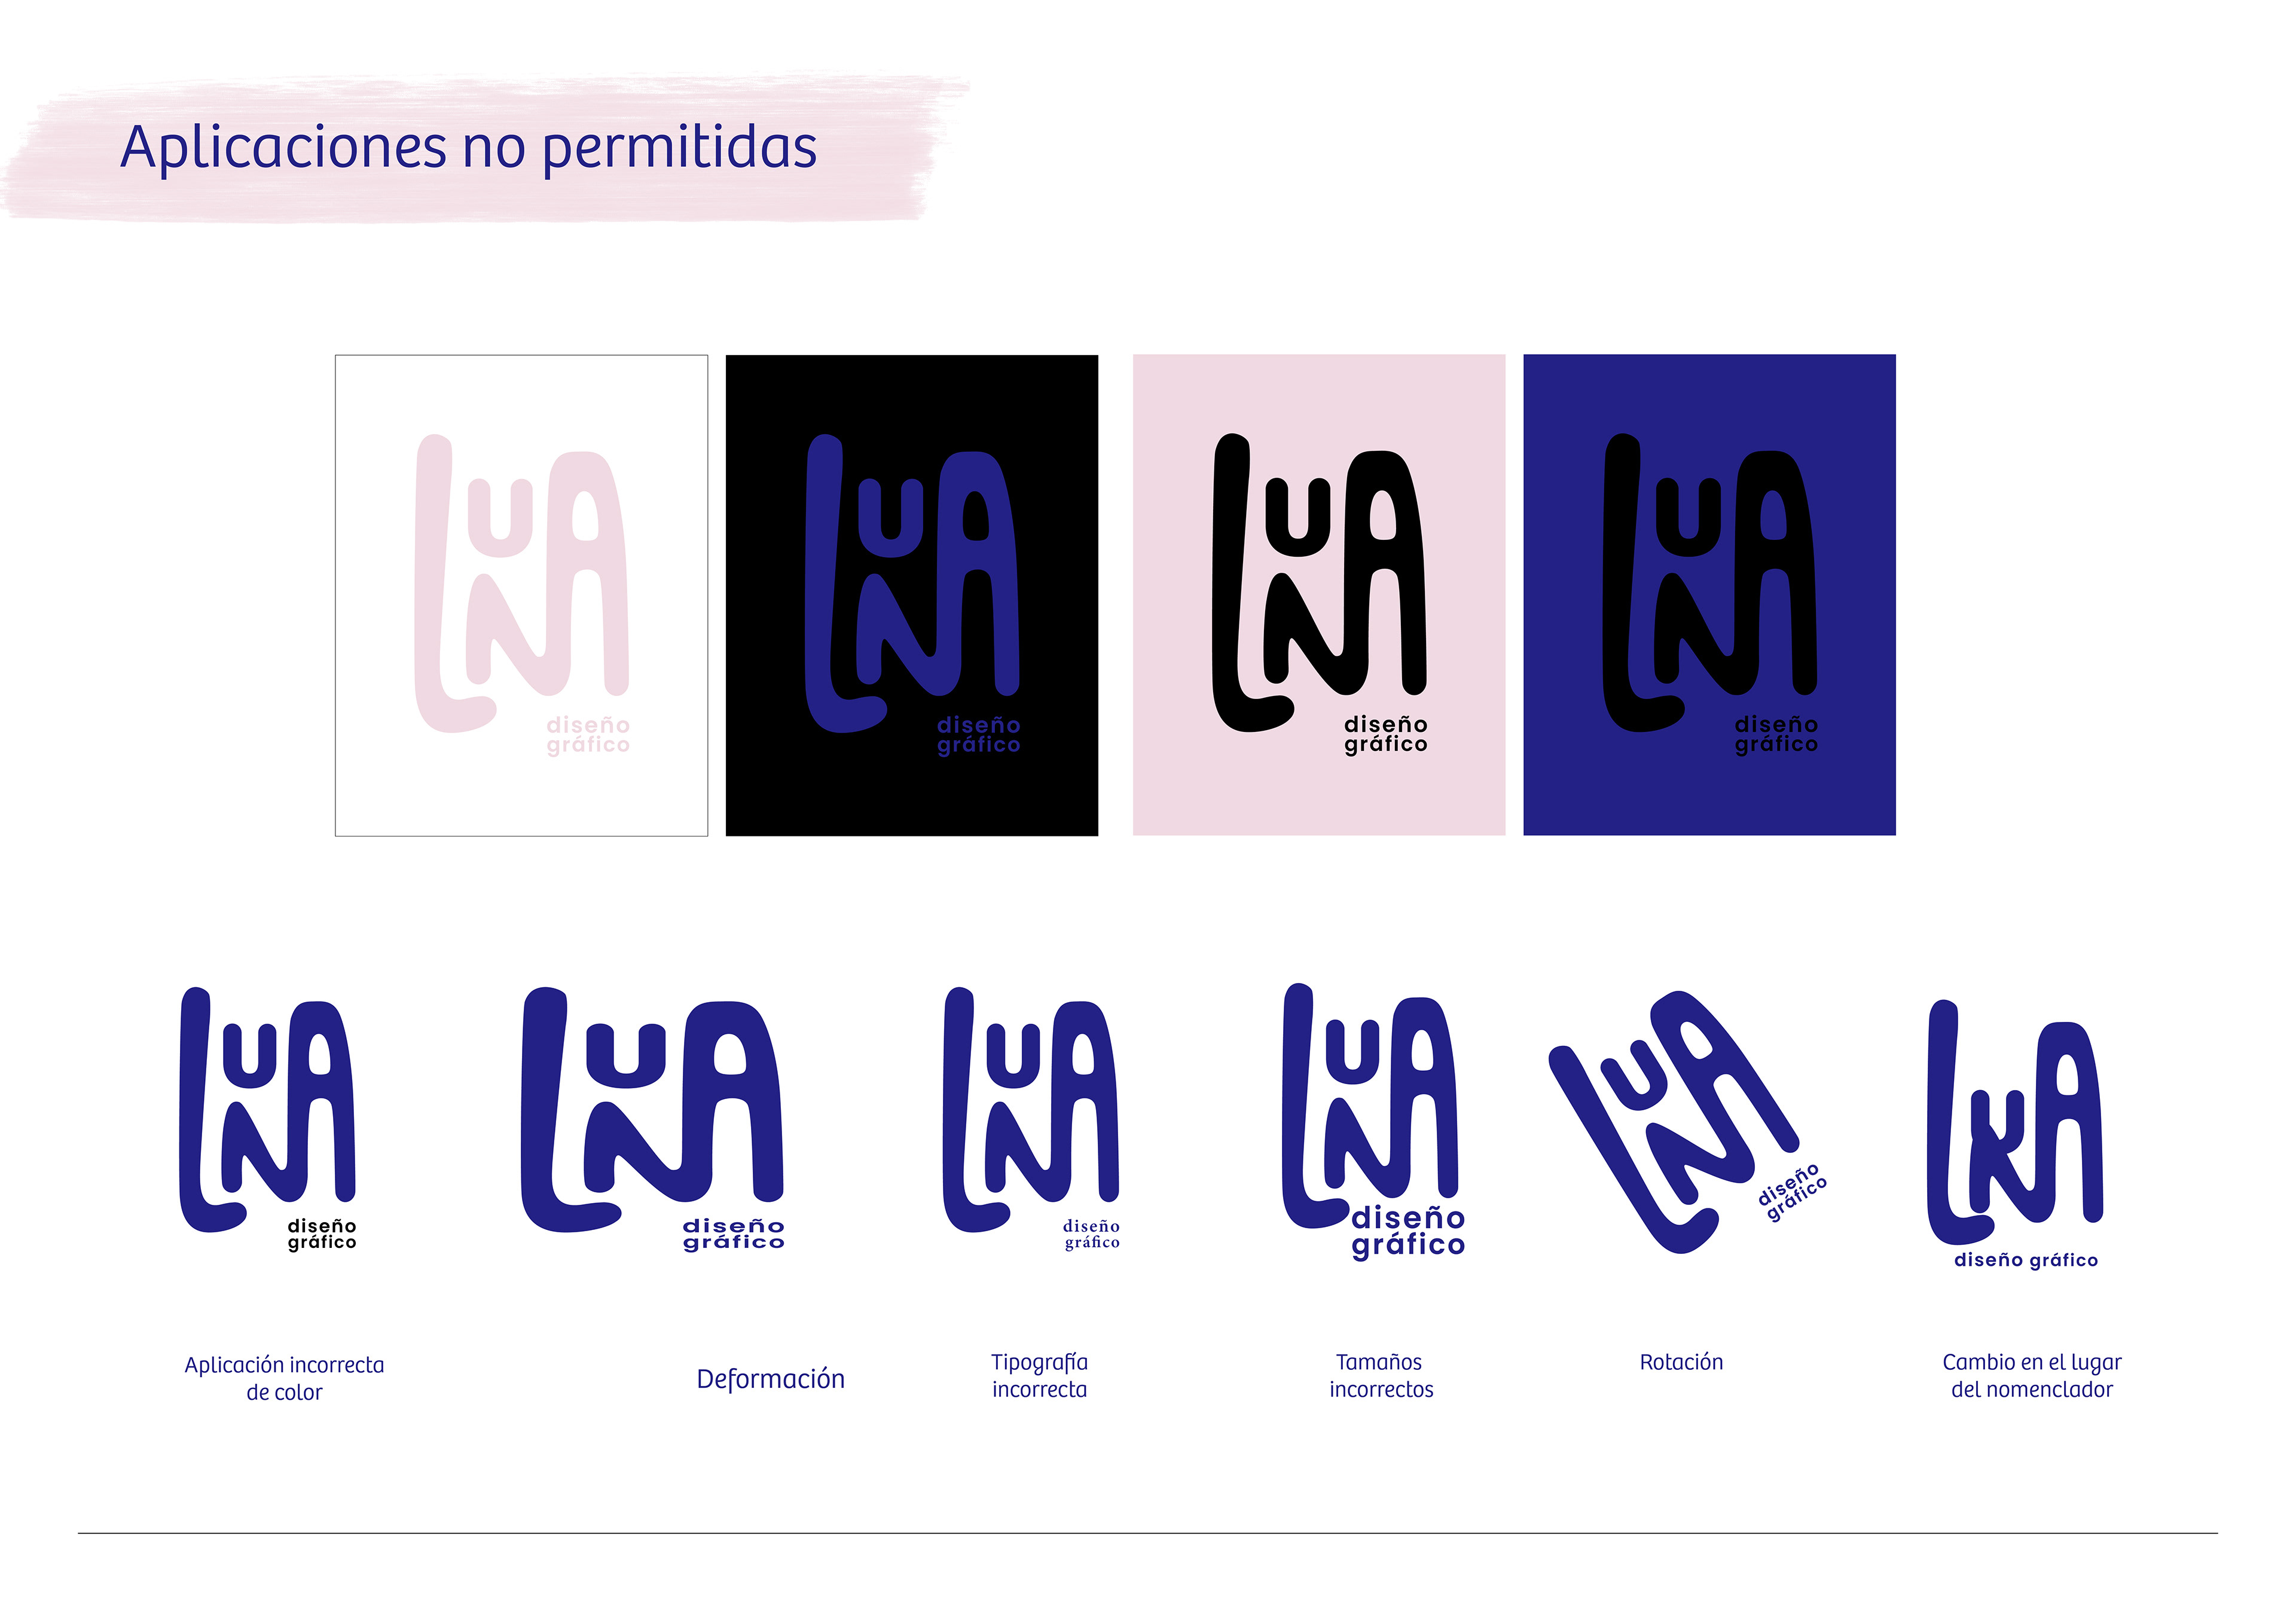Click the rotated Luna logo
Screen dimensions: 2296x1624
click(x=1689, y=1121)
